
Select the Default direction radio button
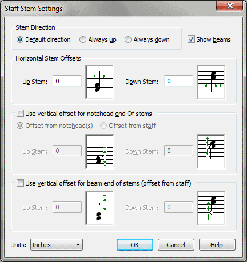(20, 39)
